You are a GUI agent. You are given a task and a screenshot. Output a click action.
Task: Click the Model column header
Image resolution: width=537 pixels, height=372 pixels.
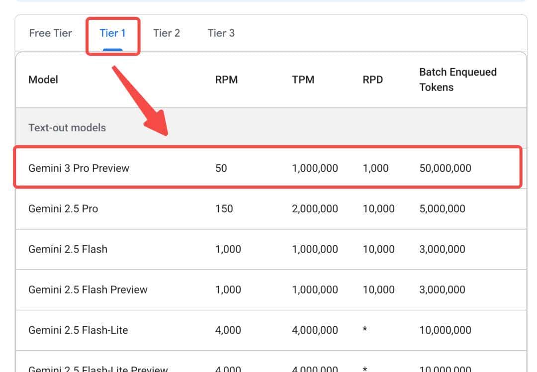(43, 80)
